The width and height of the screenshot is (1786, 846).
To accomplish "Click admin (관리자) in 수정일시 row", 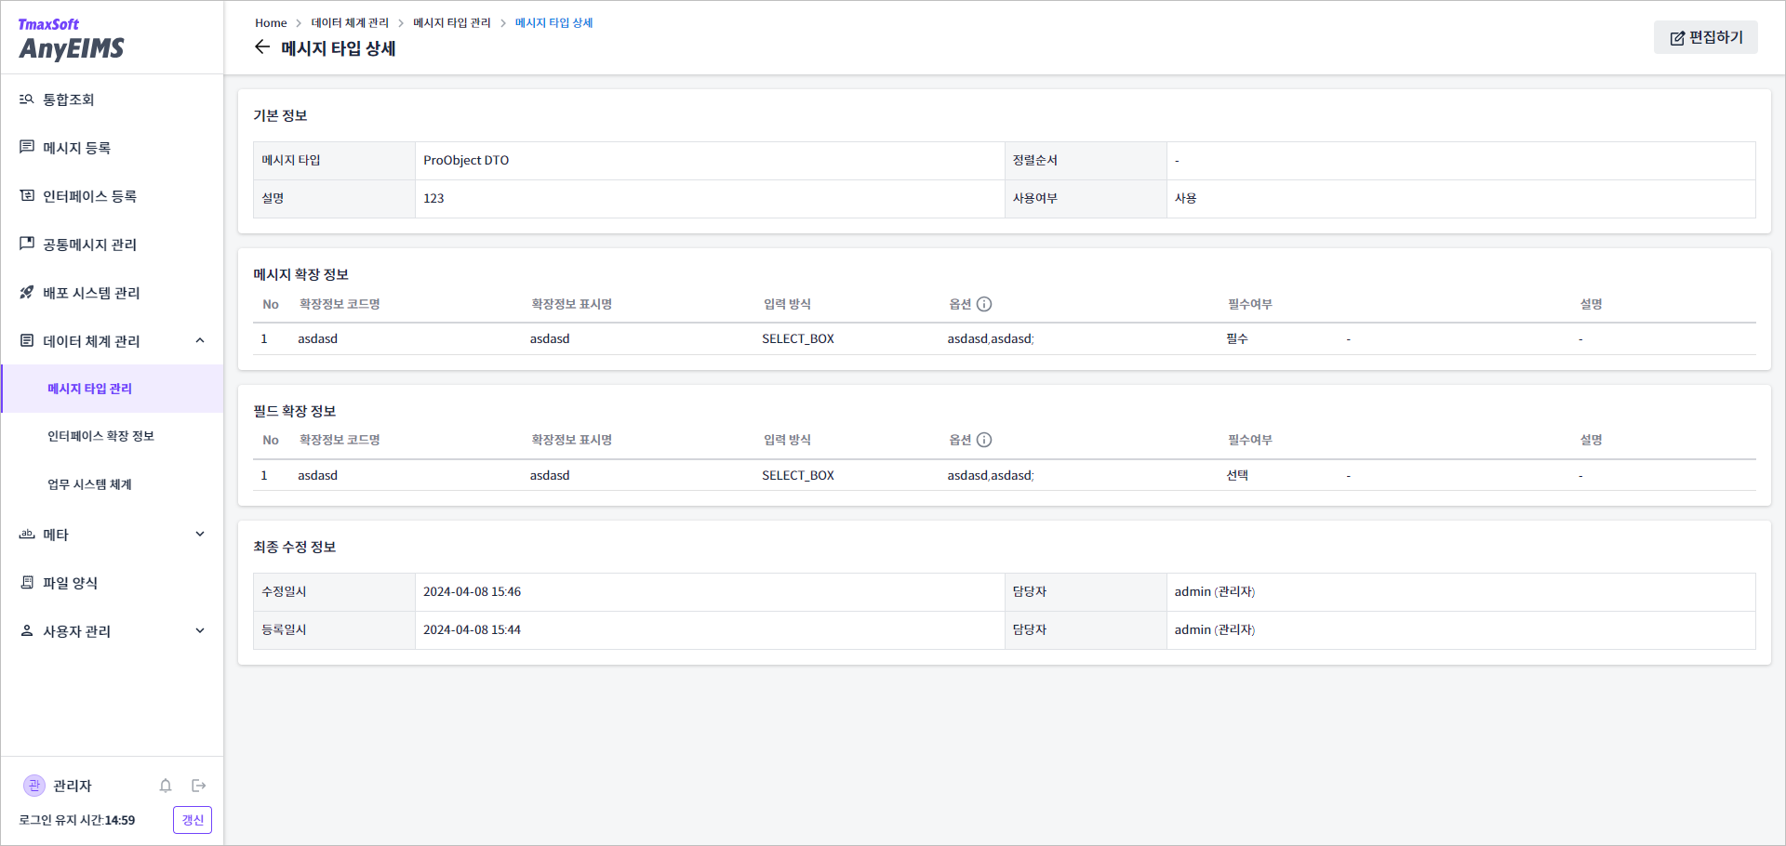I will tap(1214, 591).
